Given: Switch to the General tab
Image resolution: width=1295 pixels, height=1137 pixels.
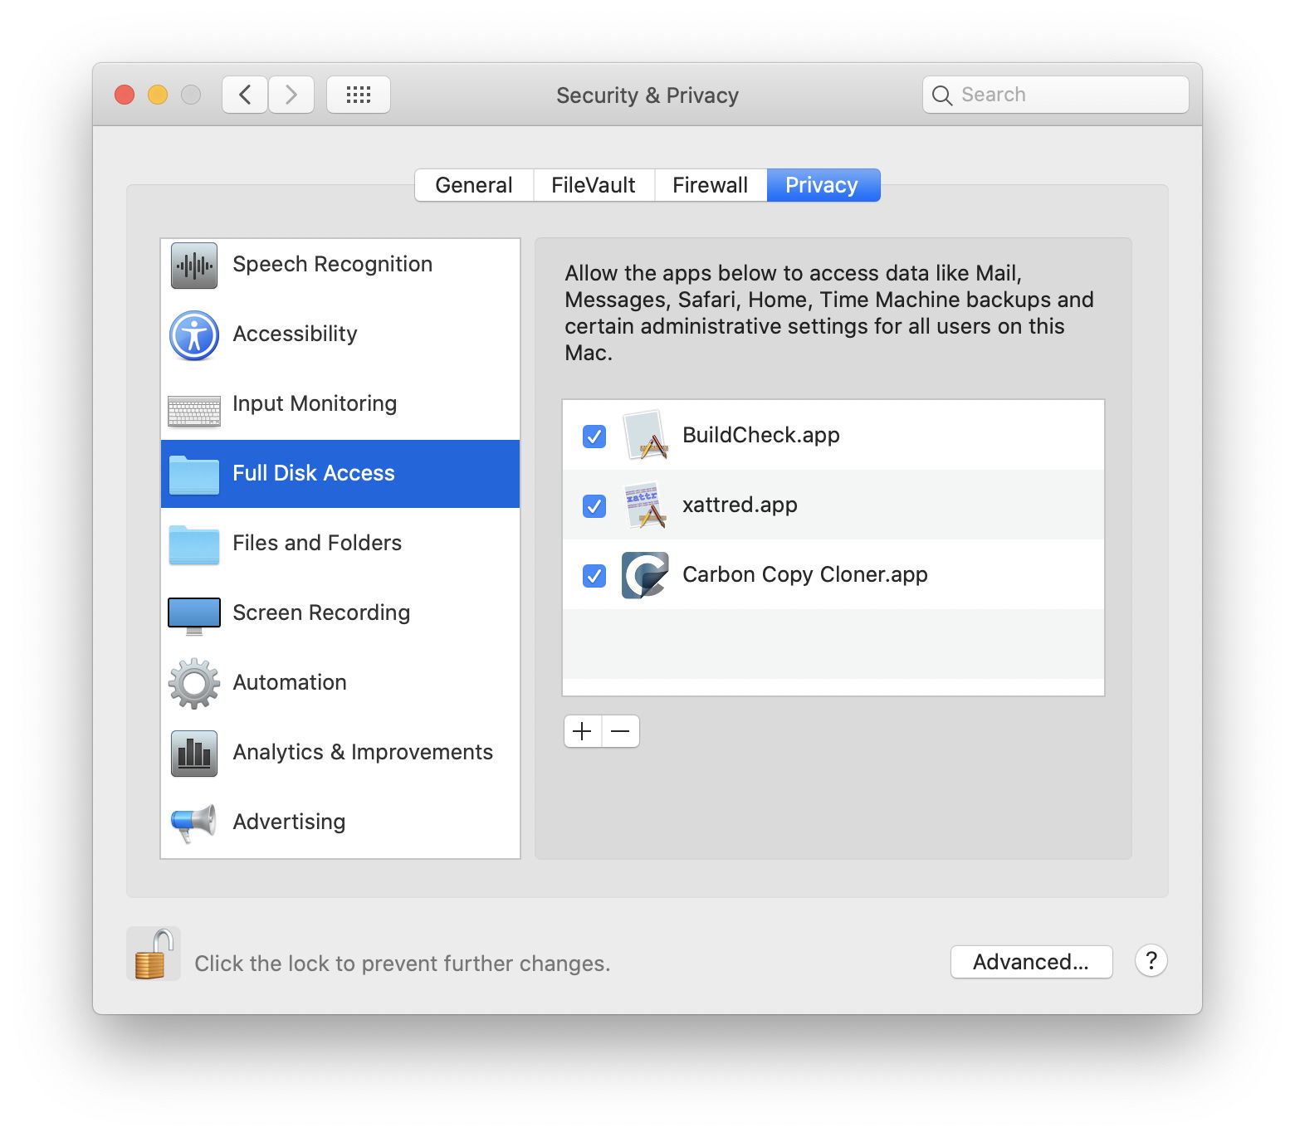Looking at the screenshot, I should (474, 185).
